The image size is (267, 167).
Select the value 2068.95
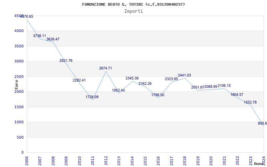coord(211,87)
